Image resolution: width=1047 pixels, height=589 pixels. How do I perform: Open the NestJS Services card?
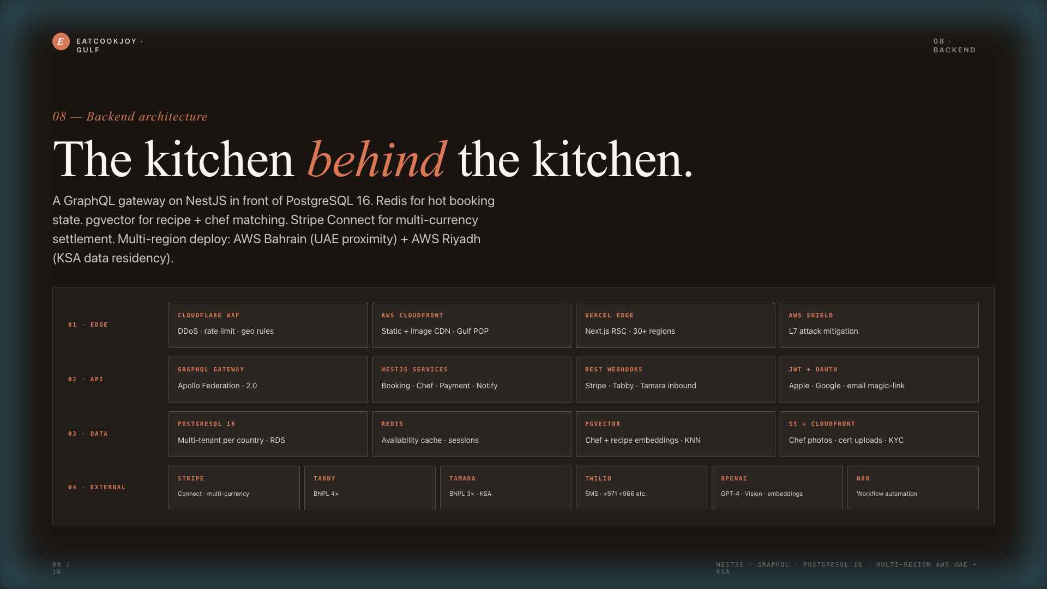tap(472, 380)
